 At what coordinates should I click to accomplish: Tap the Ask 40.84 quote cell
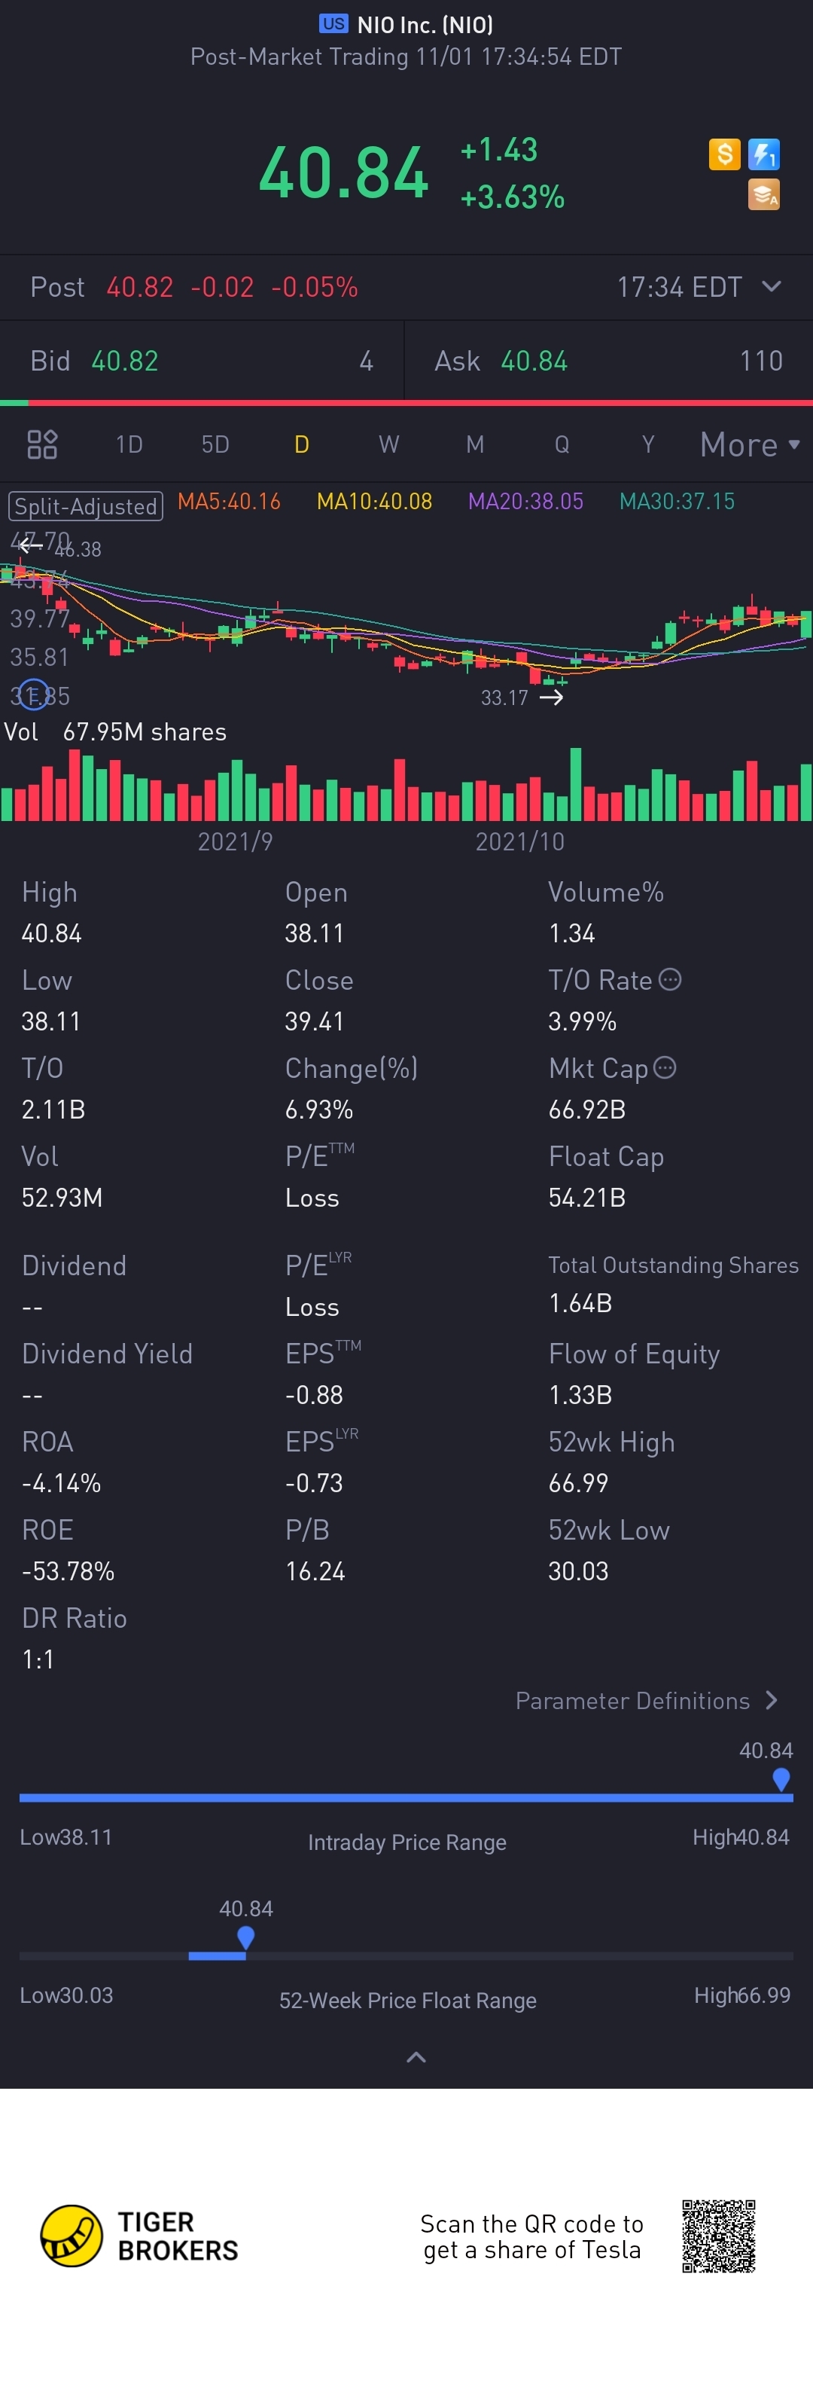point(608,361)
